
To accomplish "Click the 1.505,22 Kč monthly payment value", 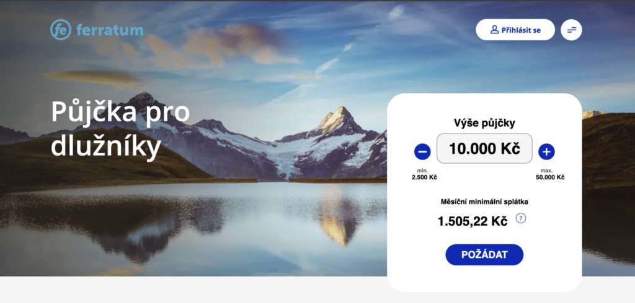I will click(472, 221).
